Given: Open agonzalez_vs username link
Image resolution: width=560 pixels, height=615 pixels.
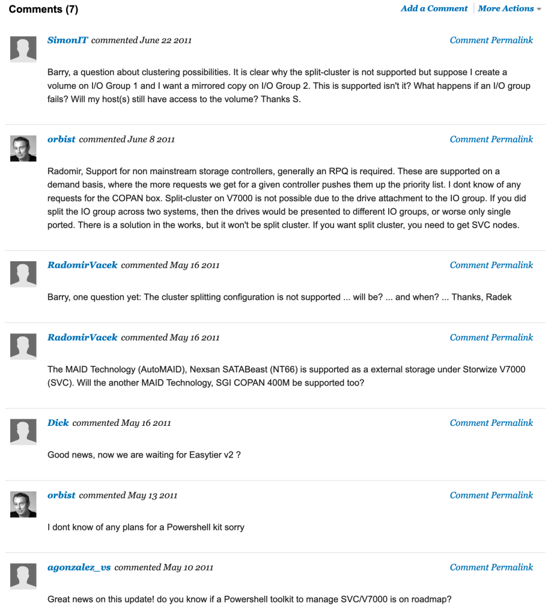Looking at the screenshot, I should pos(79,567).
